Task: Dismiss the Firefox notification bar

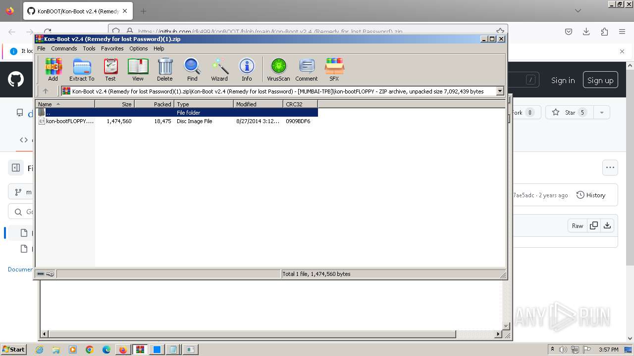Action: click(622, 51)
